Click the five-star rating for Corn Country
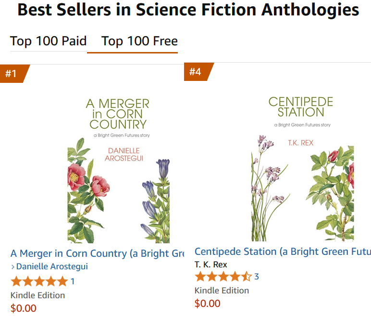Screen dimensions: 371x317 (39, 281)
